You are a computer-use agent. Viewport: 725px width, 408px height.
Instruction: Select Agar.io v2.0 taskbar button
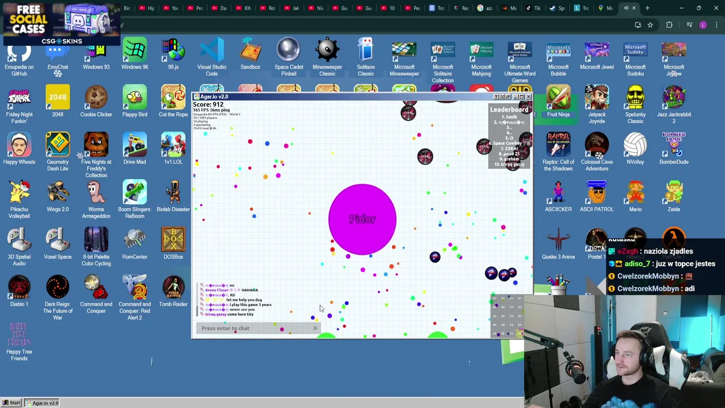click(x=43, y=403)
